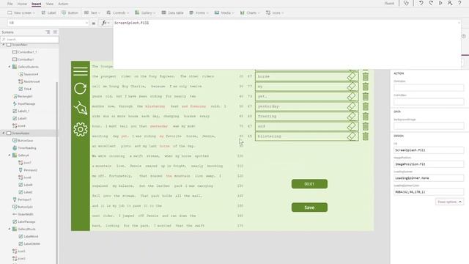Viewport: 469px width, 264px height.
Task: Open the Gallery dropdown in ribbon
Action: pos(145,13)
